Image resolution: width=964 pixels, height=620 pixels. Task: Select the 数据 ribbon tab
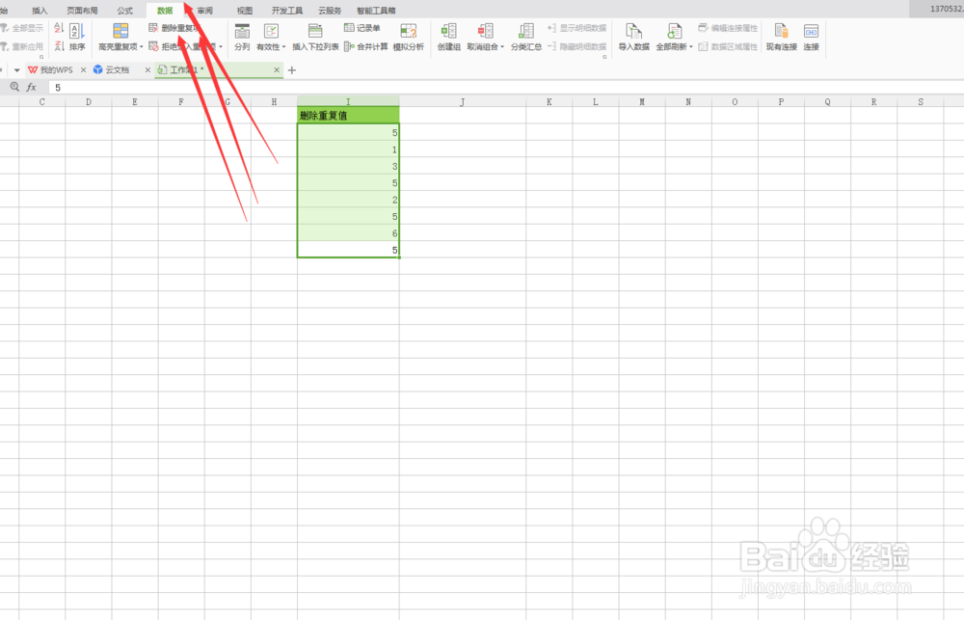point(165,11)
